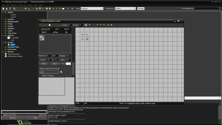The height and width of the screenshot is (125, 222).
Task: Click the Alpha value field
Action: pyautogui.click(x=68, y=60)
